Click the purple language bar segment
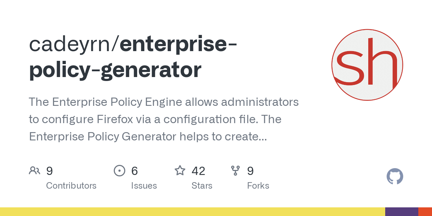 tap(401, 212)
